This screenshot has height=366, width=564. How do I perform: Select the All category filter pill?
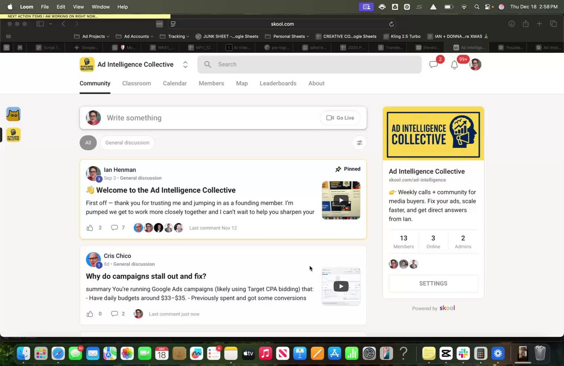click(88, 143)
